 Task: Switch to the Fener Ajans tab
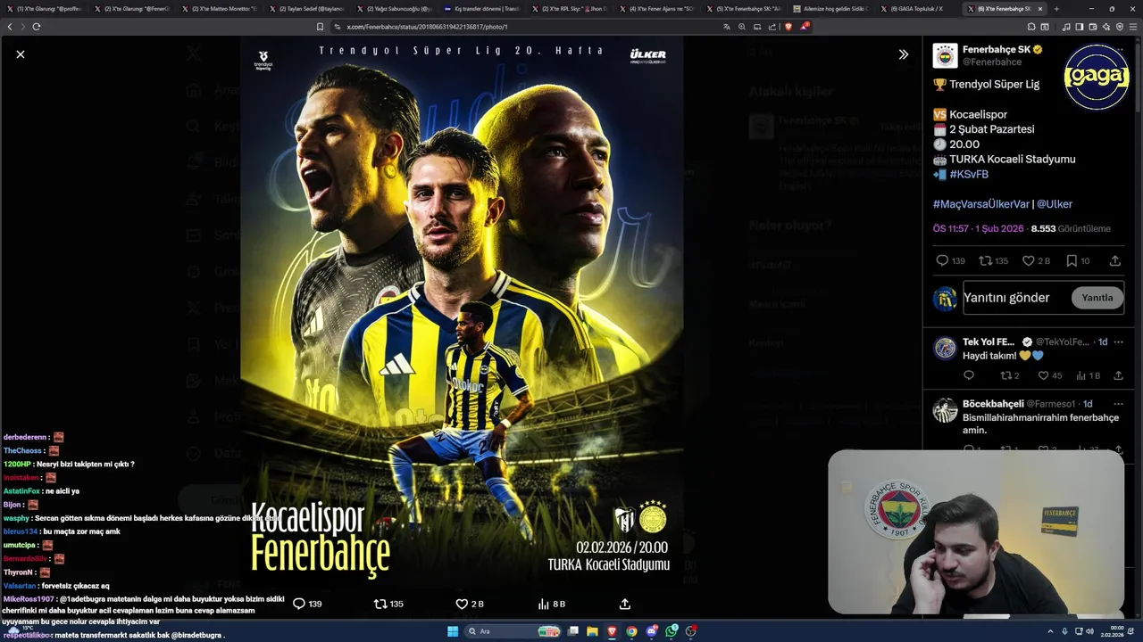(660, 8)
